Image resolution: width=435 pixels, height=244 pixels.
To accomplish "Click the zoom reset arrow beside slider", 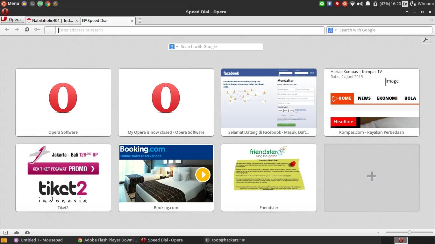I will pos(378,233).
